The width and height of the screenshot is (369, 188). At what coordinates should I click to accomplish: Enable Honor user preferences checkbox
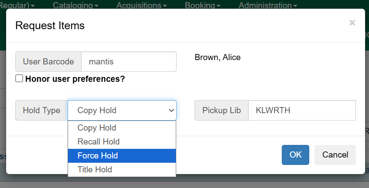point(19,79)
